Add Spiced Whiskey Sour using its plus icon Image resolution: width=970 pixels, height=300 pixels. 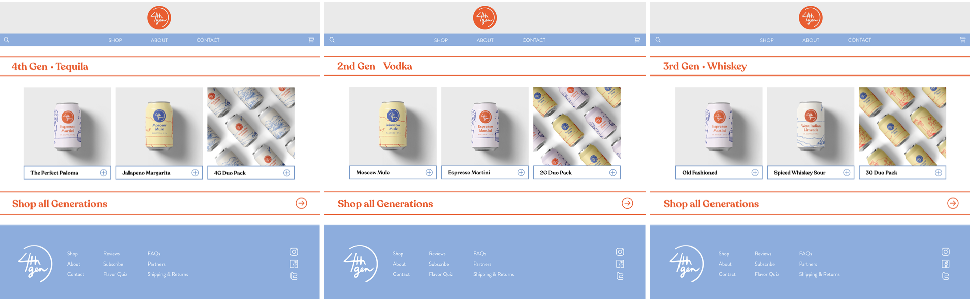[x=847, y=173]
